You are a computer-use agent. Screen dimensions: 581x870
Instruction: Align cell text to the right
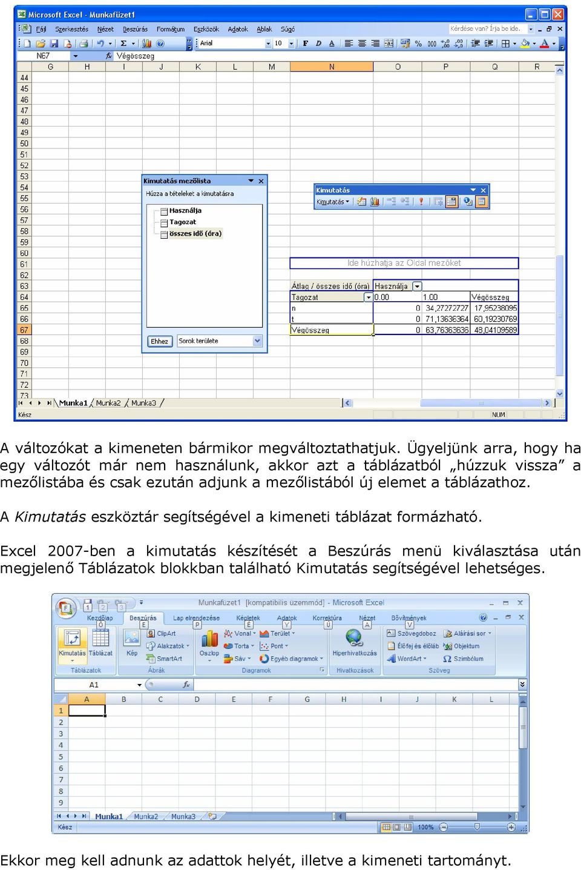point(375,44)
